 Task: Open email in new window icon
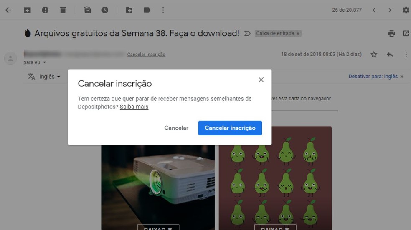(406, 33)
